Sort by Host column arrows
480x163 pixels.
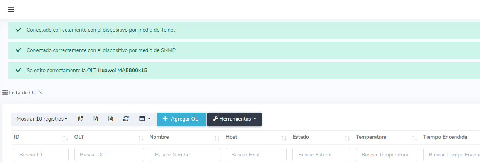[x=284, y=138]
